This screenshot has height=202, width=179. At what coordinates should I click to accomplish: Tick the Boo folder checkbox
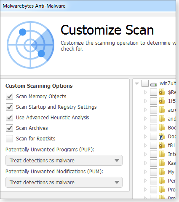click(153, 128)
